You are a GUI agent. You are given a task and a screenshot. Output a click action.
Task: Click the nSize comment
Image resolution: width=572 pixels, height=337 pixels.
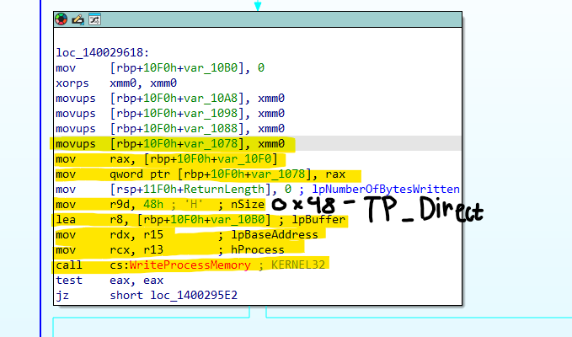(x=248, y=204)
